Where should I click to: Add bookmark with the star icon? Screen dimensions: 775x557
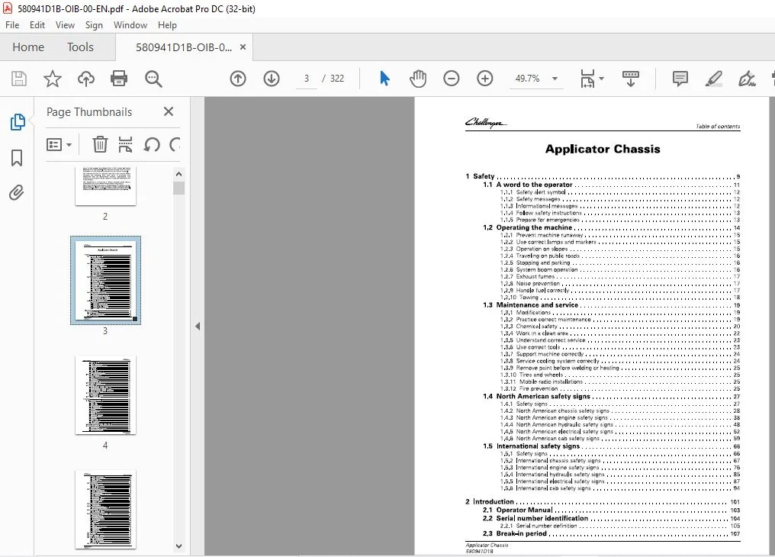53,79
